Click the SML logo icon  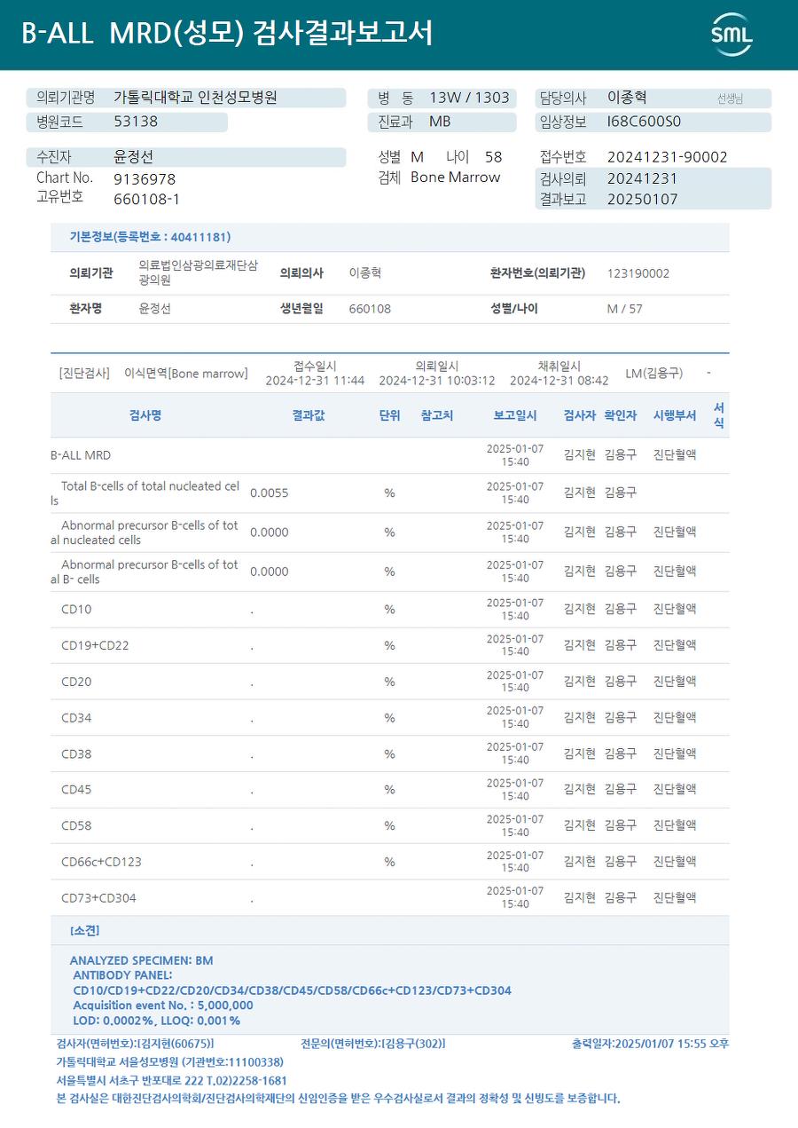(731, 35)
